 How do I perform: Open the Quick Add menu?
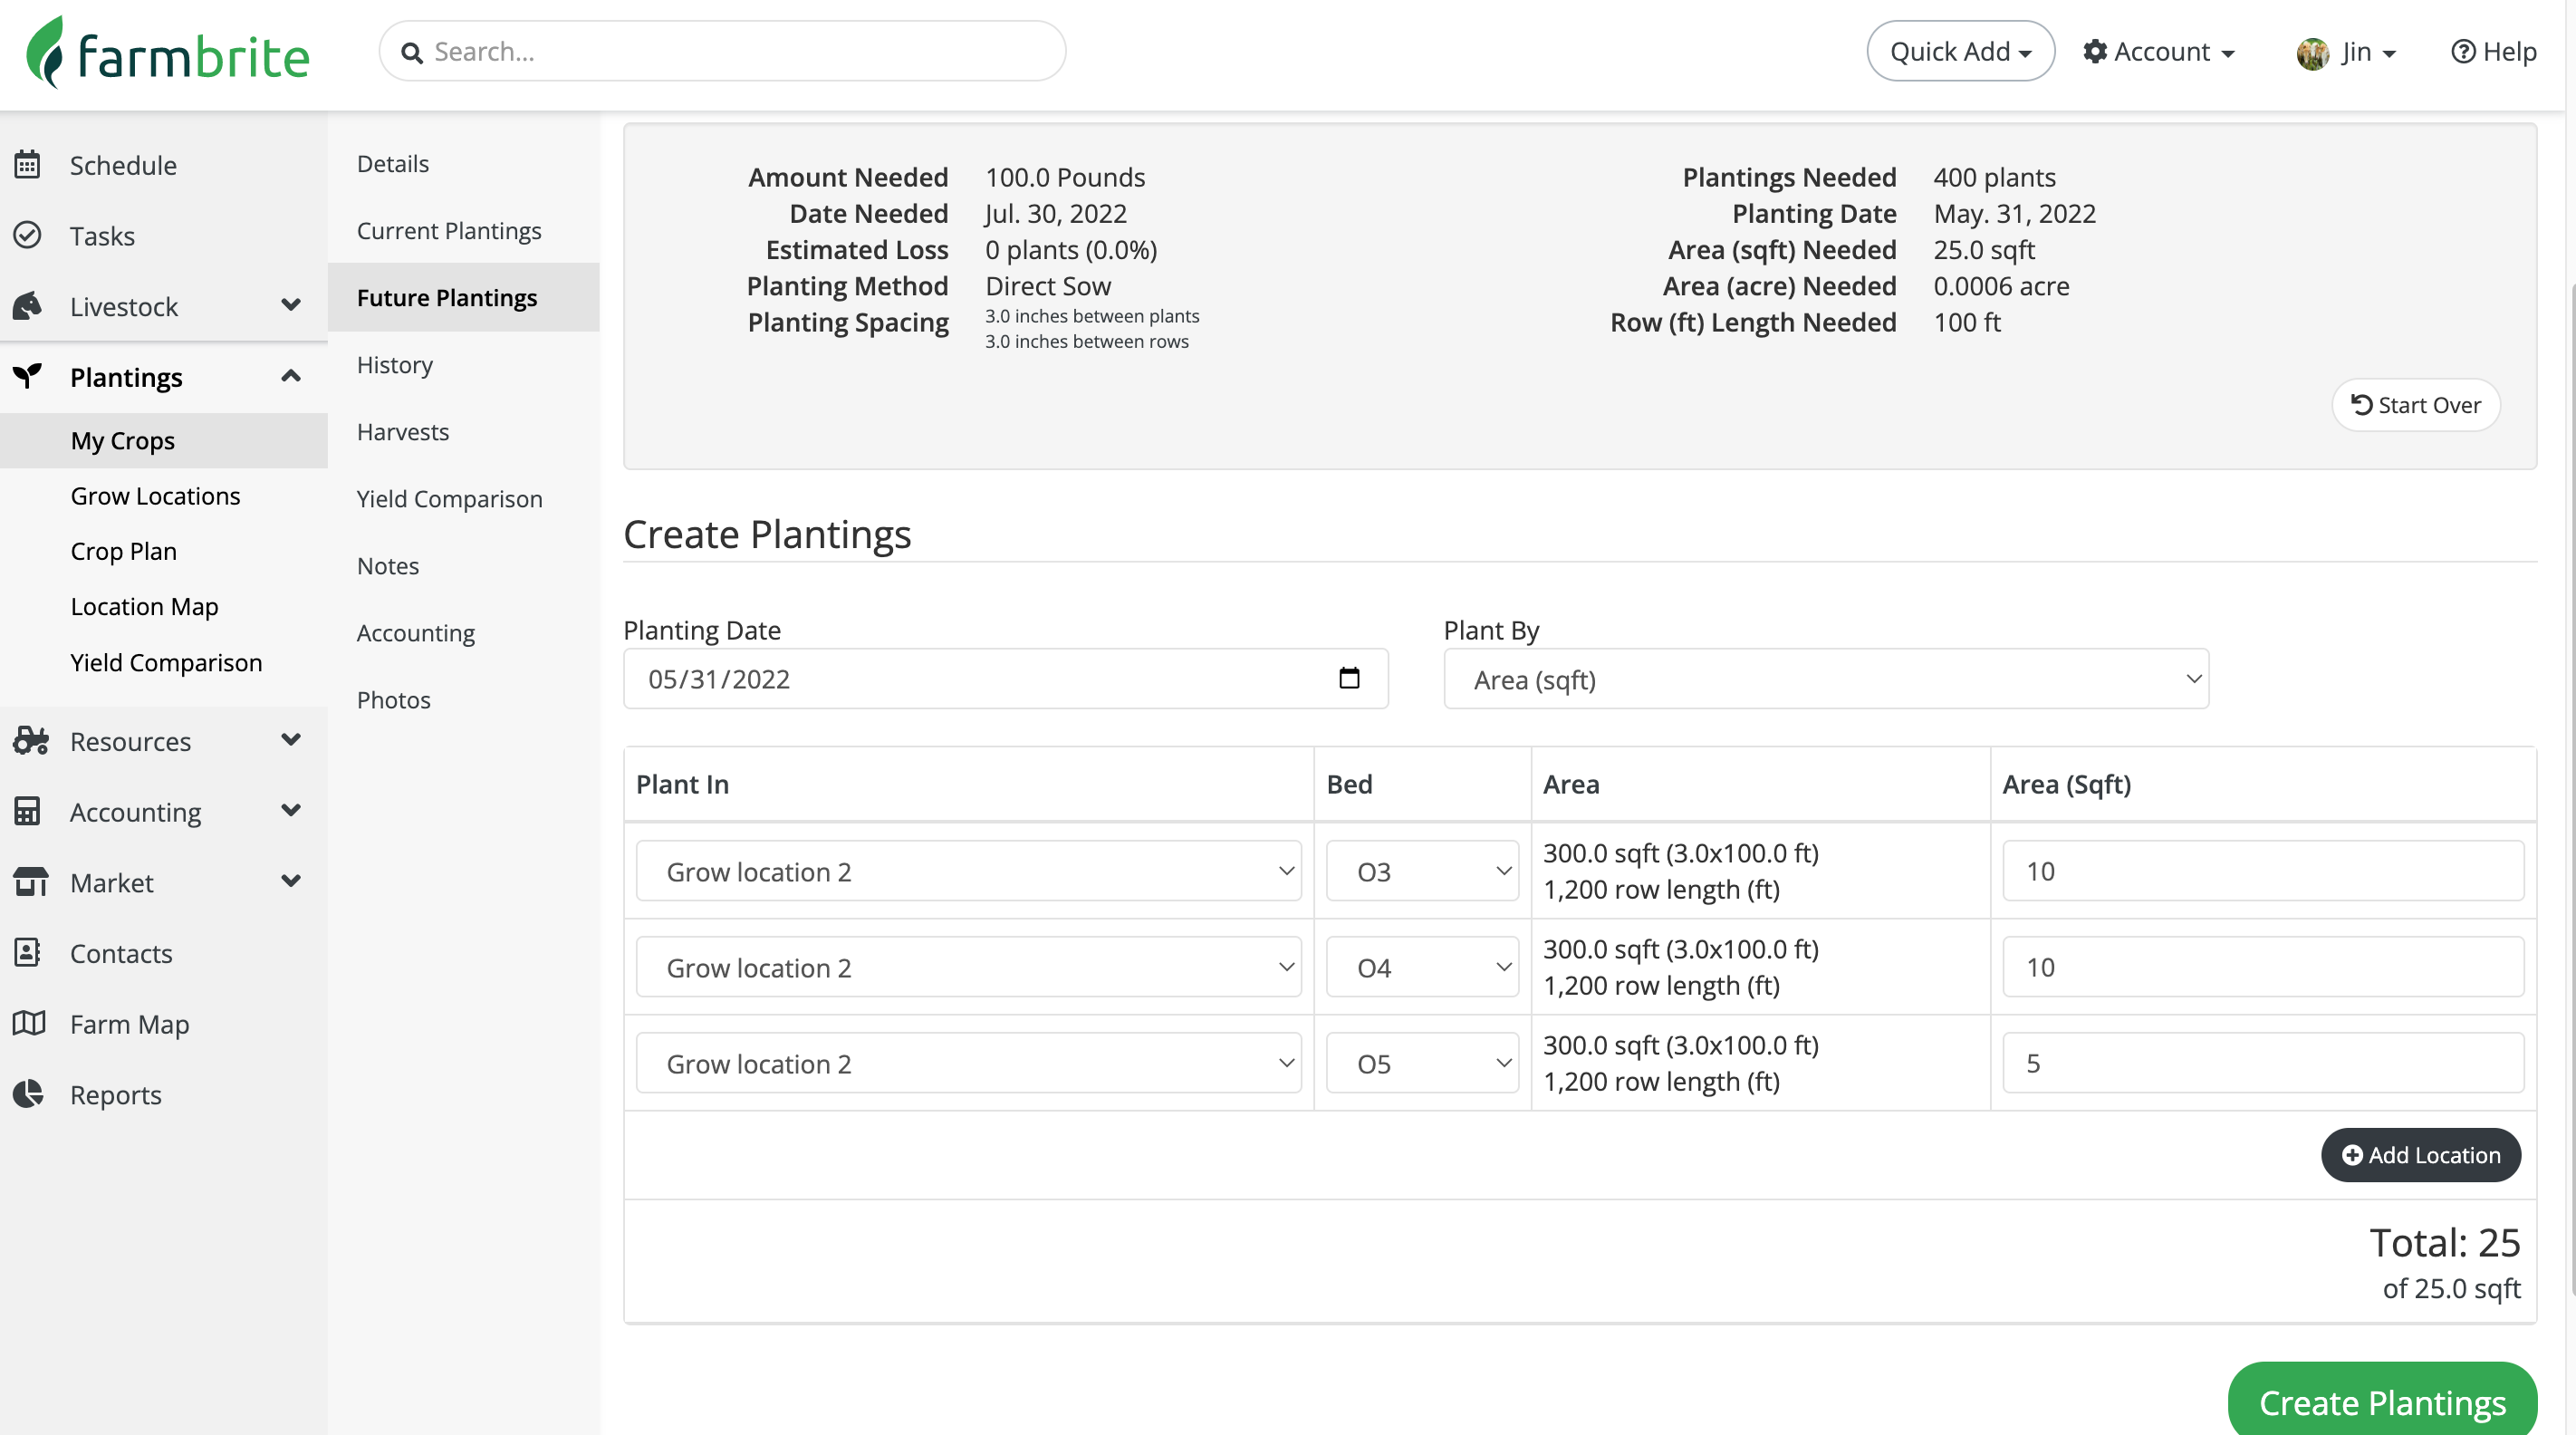[x=1959, y=51]
